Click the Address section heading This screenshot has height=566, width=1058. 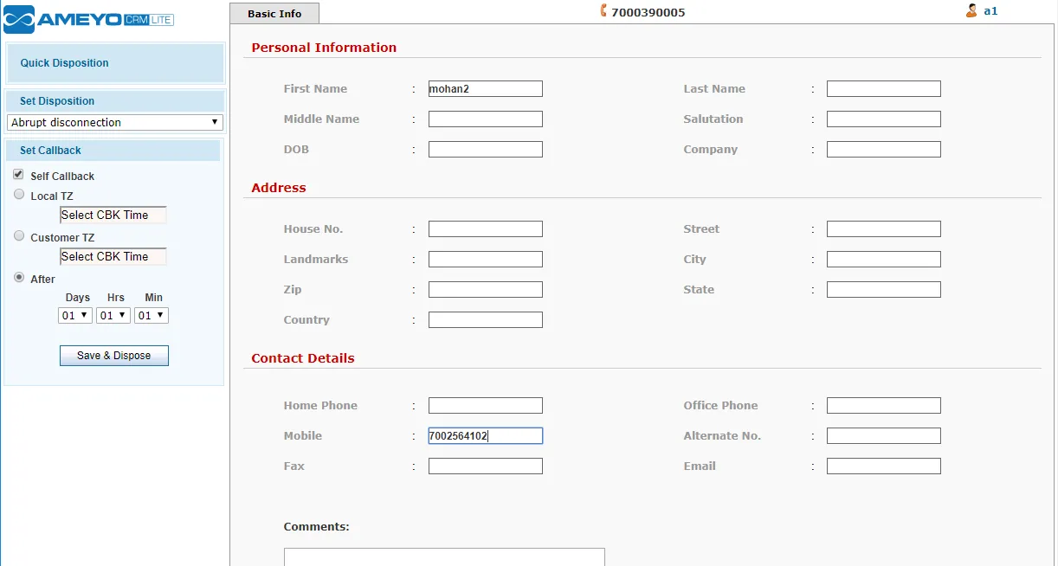(279, 188)
